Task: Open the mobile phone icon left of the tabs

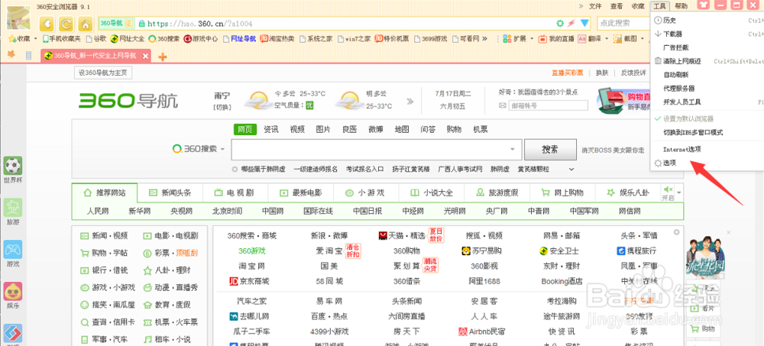Action: (29, 56)
